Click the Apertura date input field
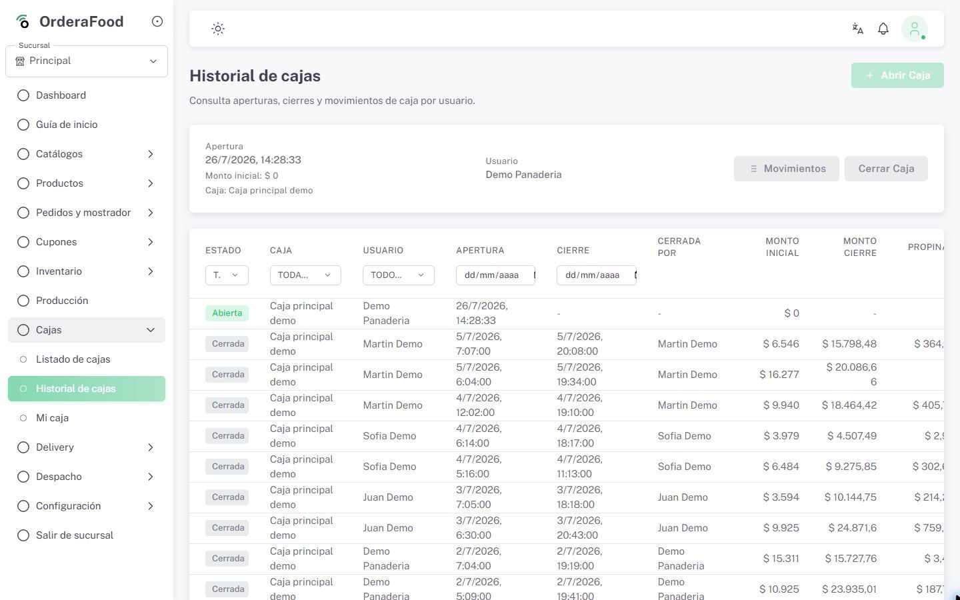The image size is (960, 600). coord(495,275)
